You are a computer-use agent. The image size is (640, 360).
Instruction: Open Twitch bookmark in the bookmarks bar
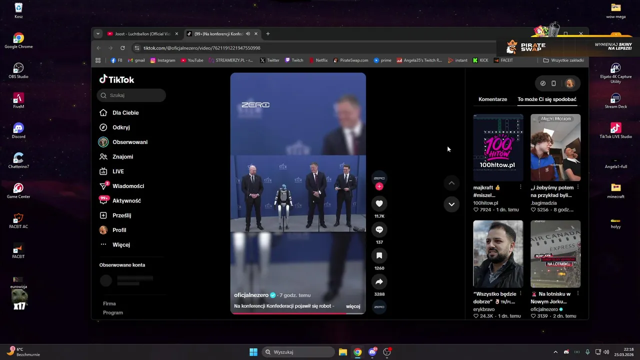click(294, 60)
